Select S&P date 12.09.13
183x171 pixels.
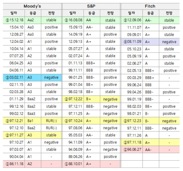(75, 42)
